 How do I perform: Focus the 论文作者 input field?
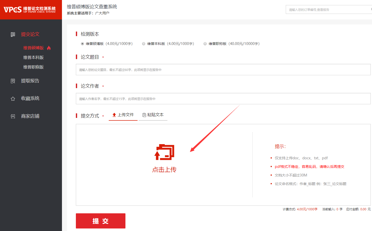[223, 99]
